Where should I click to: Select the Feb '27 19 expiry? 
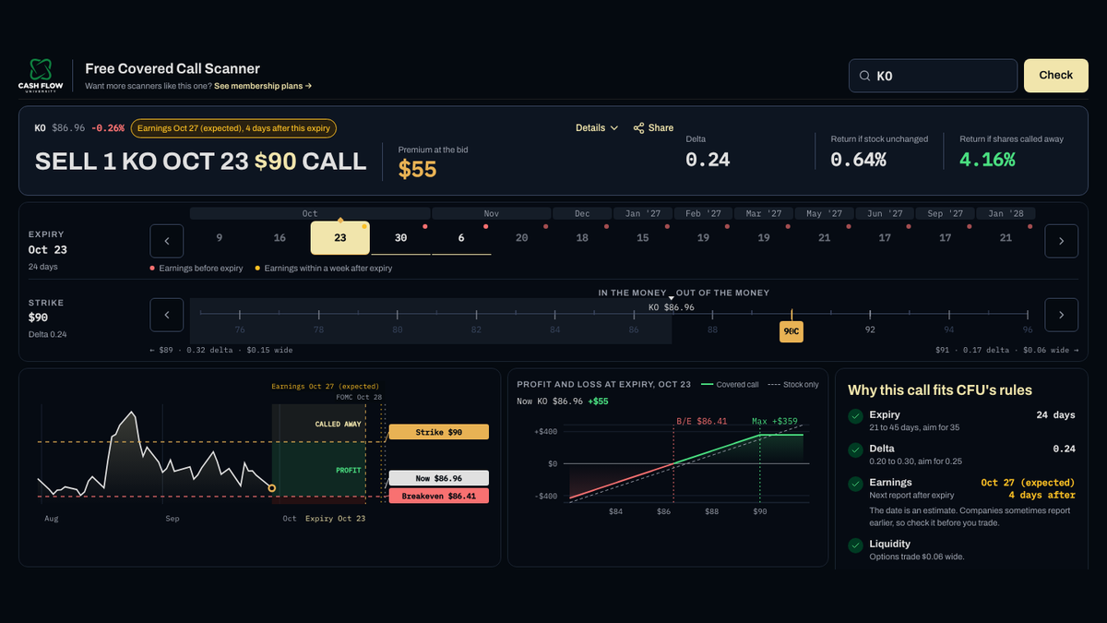click(x=703, y=238)
